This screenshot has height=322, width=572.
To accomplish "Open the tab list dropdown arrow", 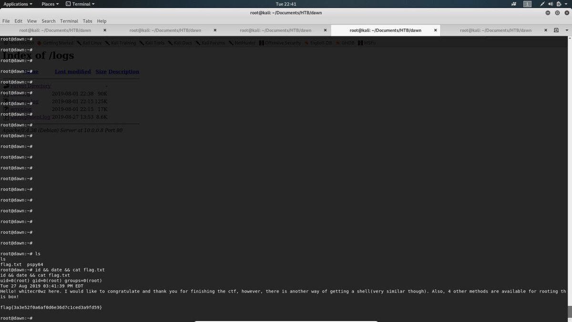I will point(566,30).
